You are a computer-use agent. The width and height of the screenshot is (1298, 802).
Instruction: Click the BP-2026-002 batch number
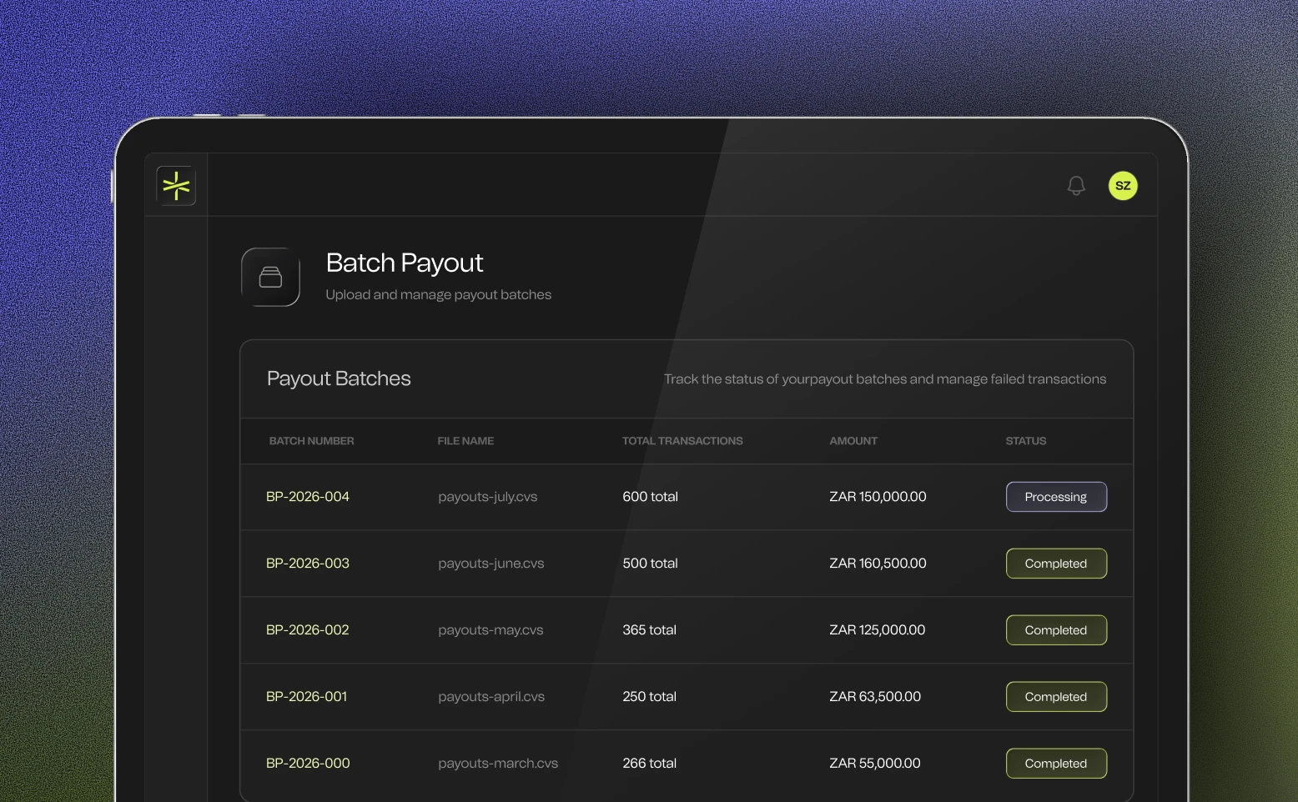pyautogui.click(x=307, y=629)
